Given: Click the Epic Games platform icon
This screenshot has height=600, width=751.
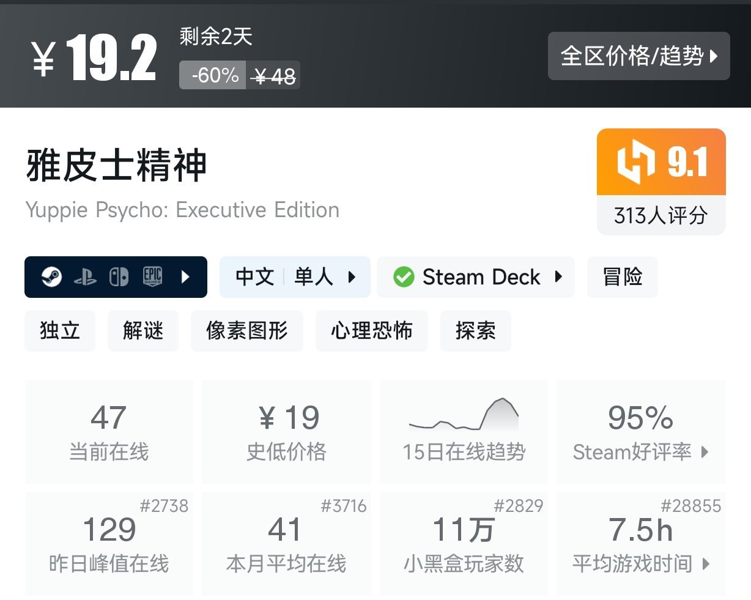Looking at the screenshot, I should [x=152, y=276].
